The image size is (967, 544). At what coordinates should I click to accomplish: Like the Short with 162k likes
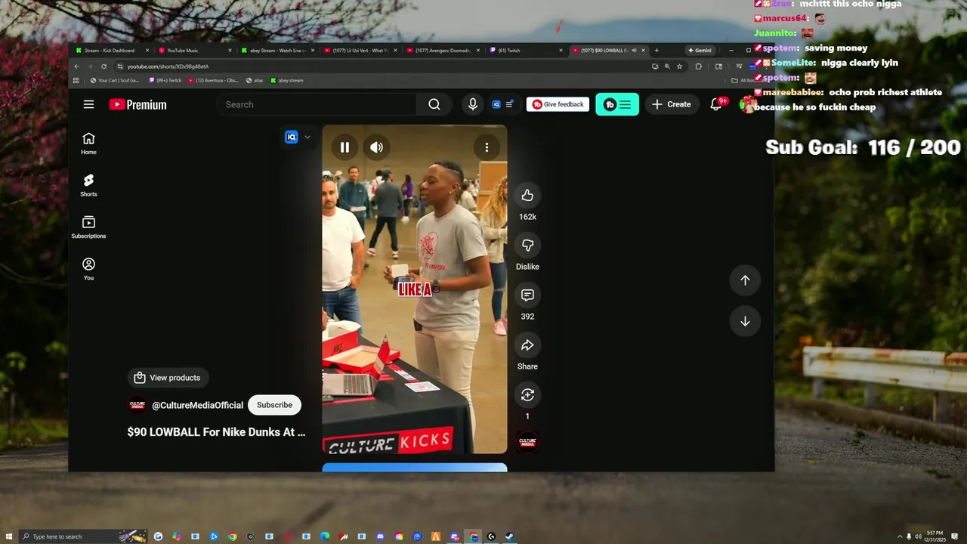pyautogui.click(x=527, y=196)
